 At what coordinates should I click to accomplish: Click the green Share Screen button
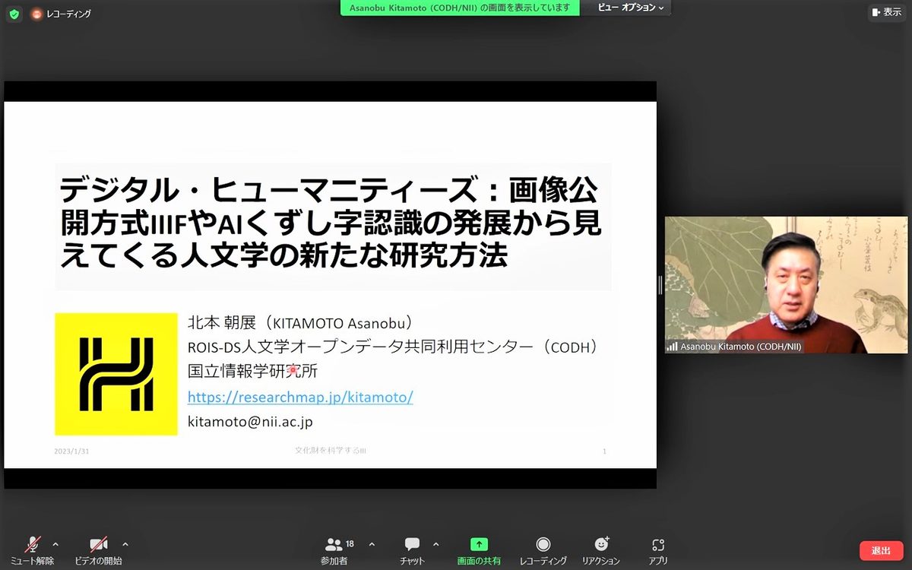coord(479,549)
